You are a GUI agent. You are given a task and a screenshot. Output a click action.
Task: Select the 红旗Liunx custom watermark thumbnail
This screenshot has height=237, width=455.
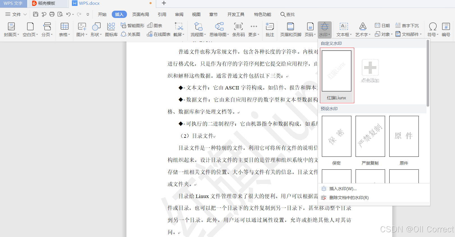pyautogui.click(x=337, y=75)
